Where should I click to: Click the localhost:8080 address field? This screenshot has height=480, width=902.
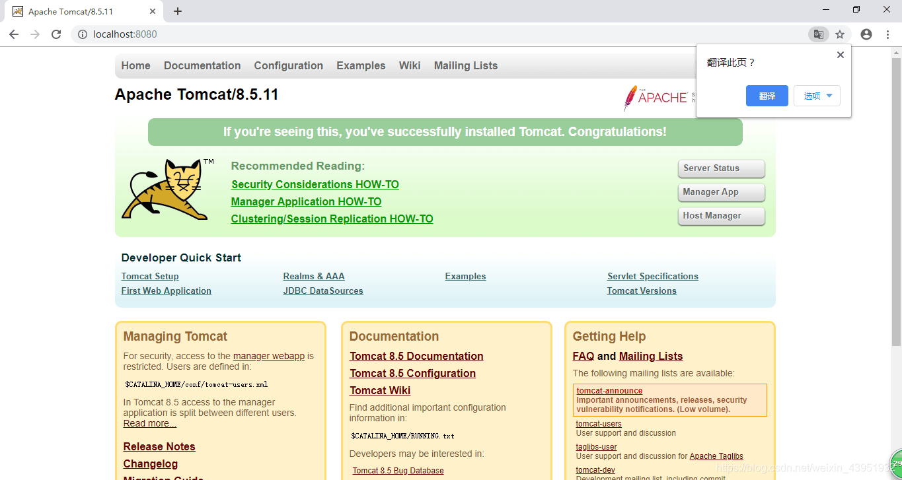pyautogui.click(x=436, y=34)
